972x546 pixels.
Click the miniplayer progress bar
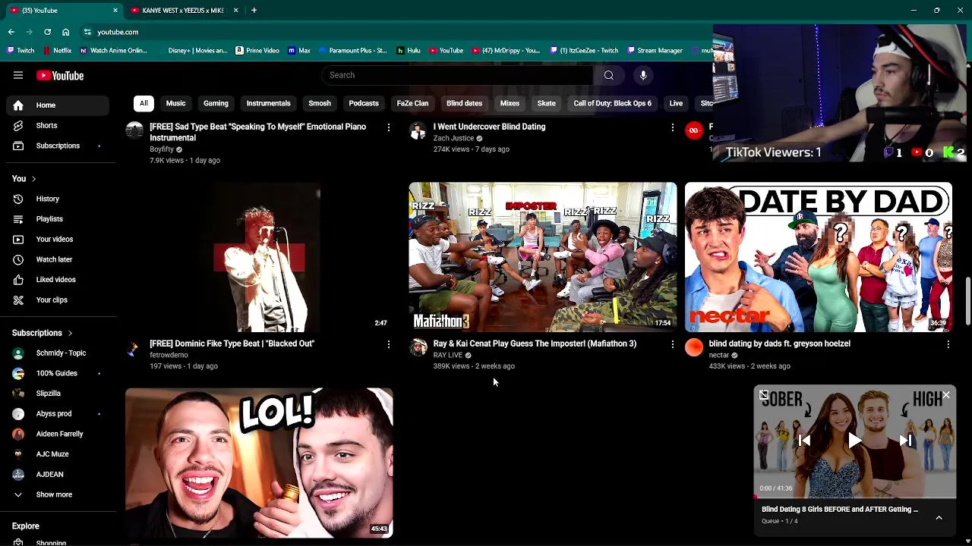point(855,498)
